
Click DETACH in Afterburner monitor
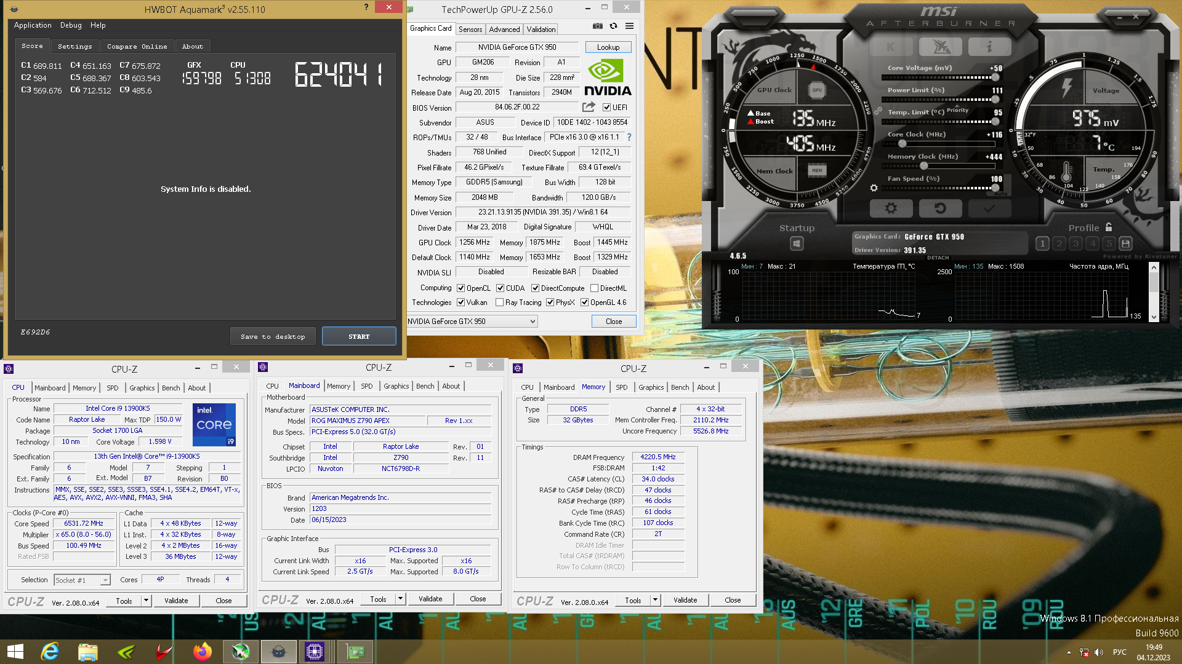(x=938, y=258)
